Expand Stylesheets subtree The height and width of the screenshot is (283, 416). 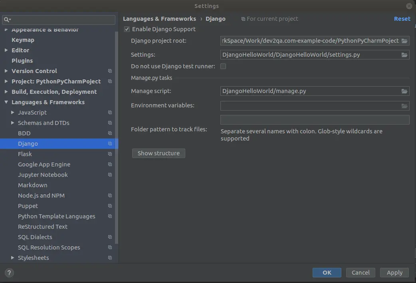(x=12, y=258)
